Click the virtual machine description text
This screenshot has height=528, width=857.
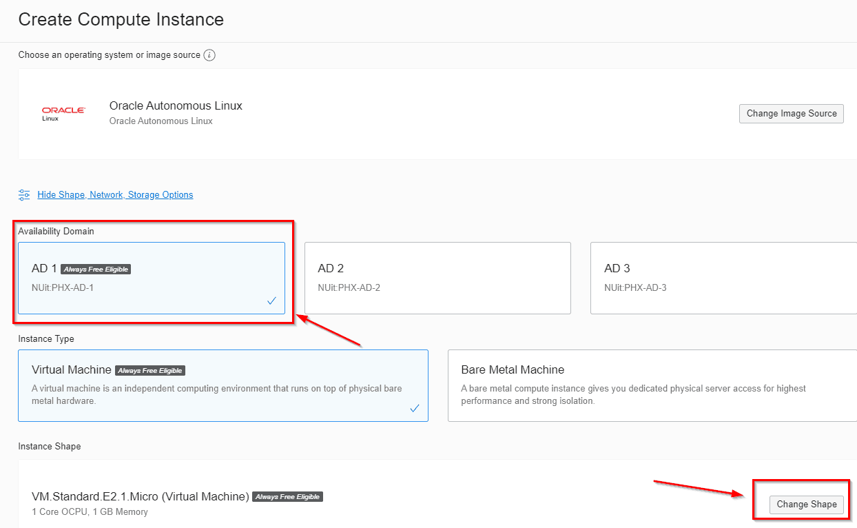pyautogui.click(x=217, y=395)
